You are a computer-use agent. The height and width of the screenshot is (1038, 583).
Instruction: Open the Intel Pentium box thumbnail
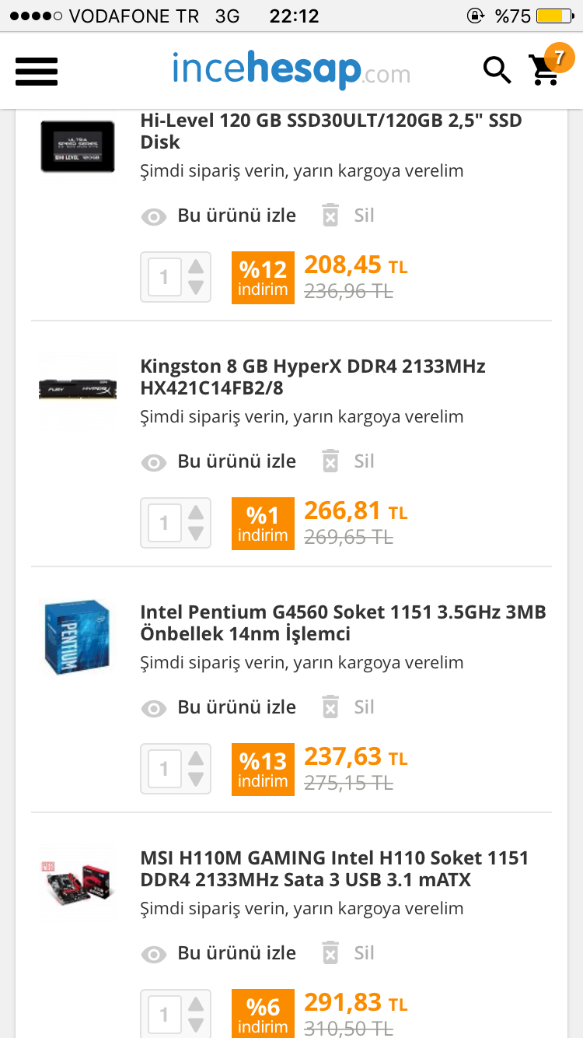click(76, 636)
